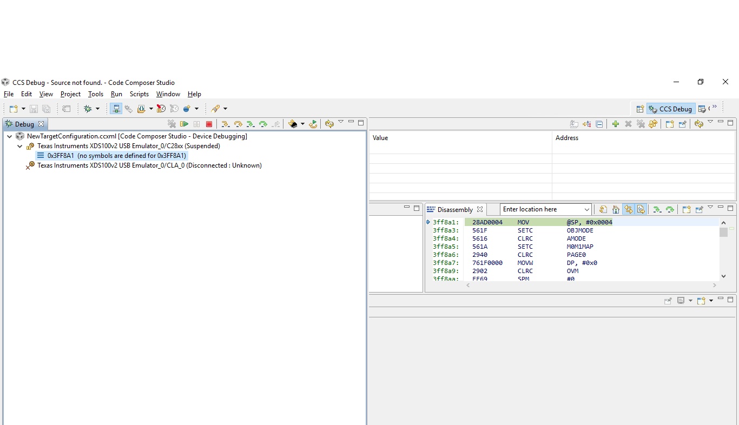Open the View menu

pyautogui.click(x=46, y=94)
